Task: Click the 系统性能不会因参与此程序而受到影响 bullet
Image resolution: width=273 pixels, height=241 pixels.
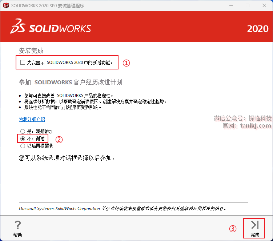Action: point(63,107)
